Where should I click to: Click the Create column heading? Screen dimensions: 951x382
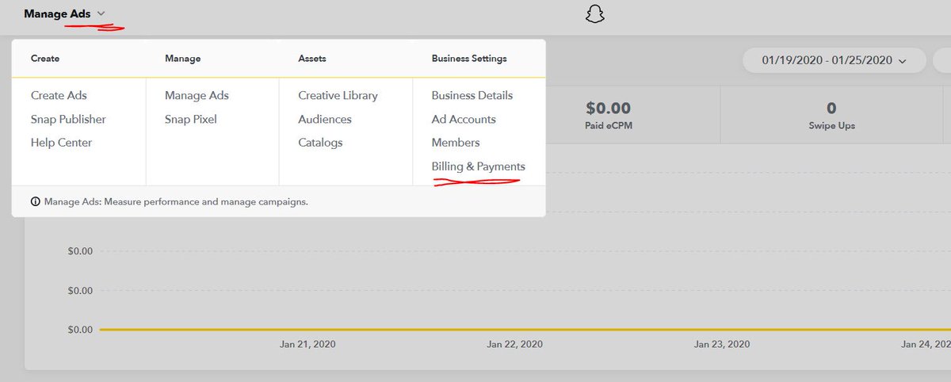click(x=45, y=58)
